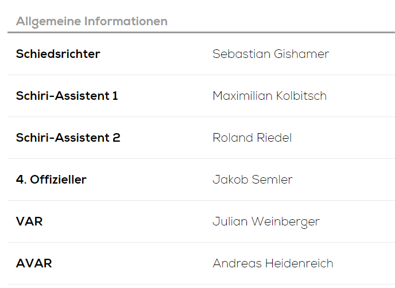Click the word Informationen in the heading
Viewport: 395px width, 288px height.
pos(126,22)
